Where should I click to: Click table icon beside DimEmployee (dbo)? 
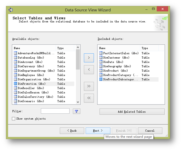click(15, 75)
